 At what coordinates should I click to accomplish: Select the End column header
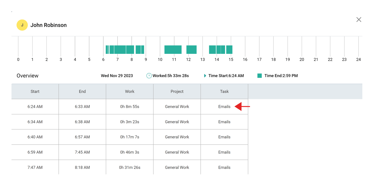[82, 91]
